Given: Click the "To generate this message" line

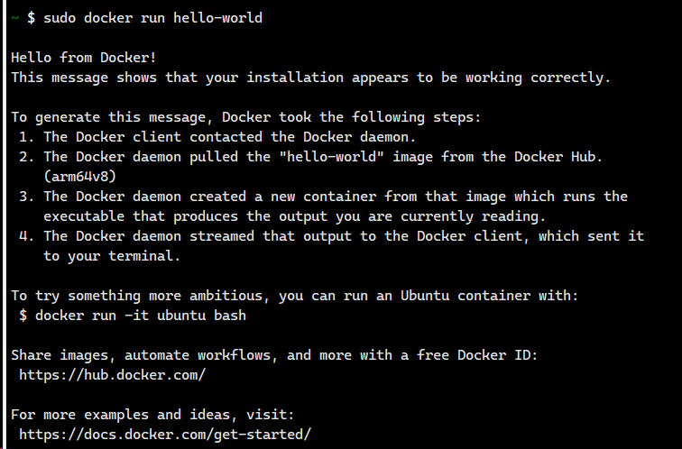Looking at the screenshot, I should click(248, 117).
